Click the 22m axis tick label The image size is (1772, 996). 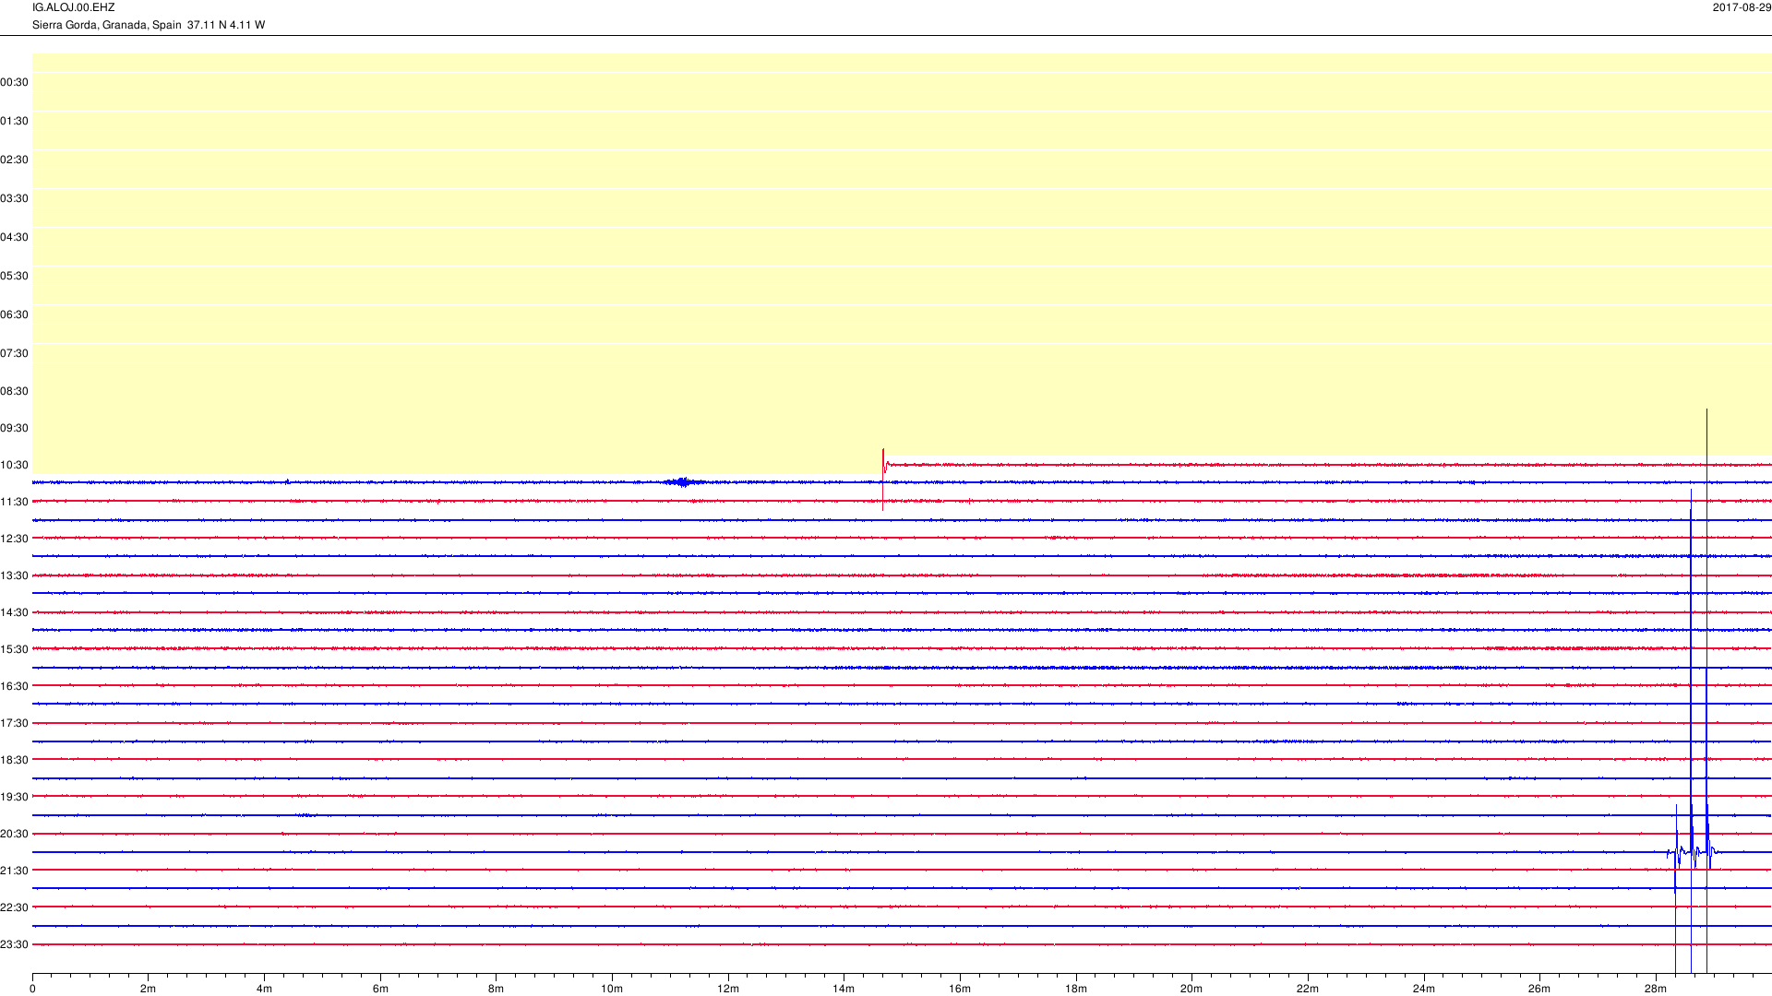point(1308,989)
